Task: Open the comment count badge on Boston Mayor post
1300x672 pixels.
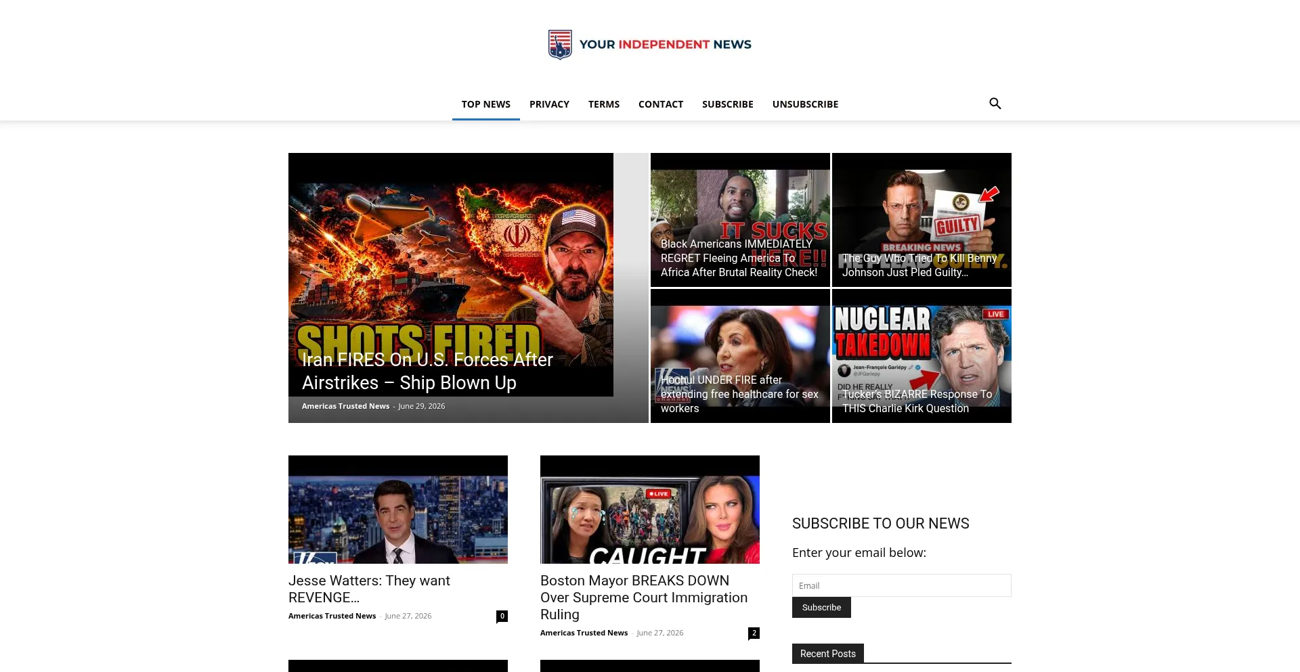Action: pos(754,633)
